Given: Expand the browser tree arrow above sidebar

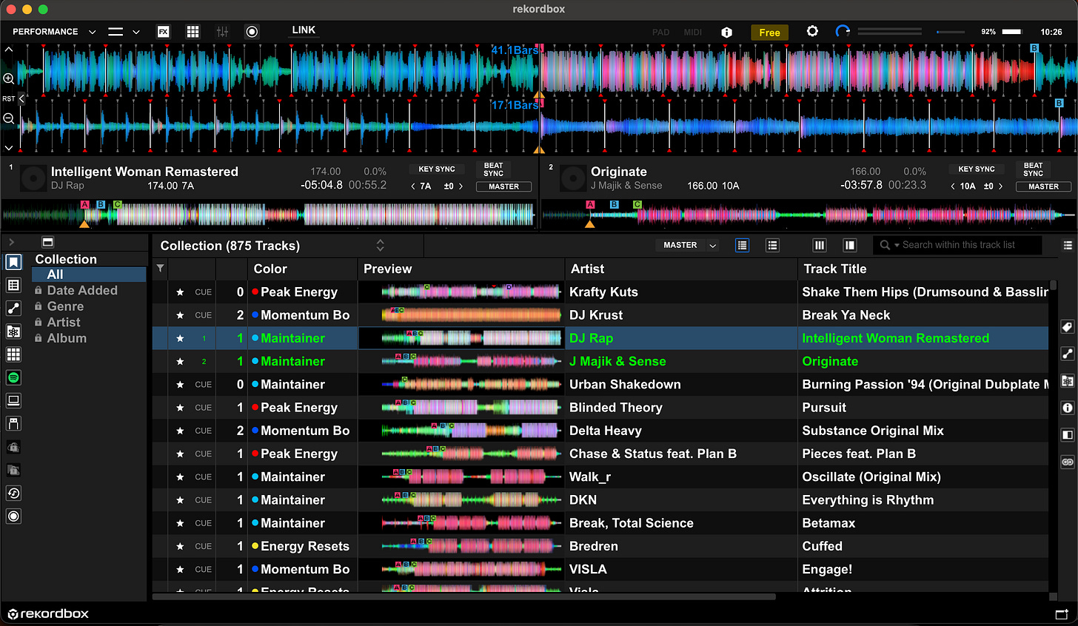Looking at the screenshot, I should tap(11, 242).
